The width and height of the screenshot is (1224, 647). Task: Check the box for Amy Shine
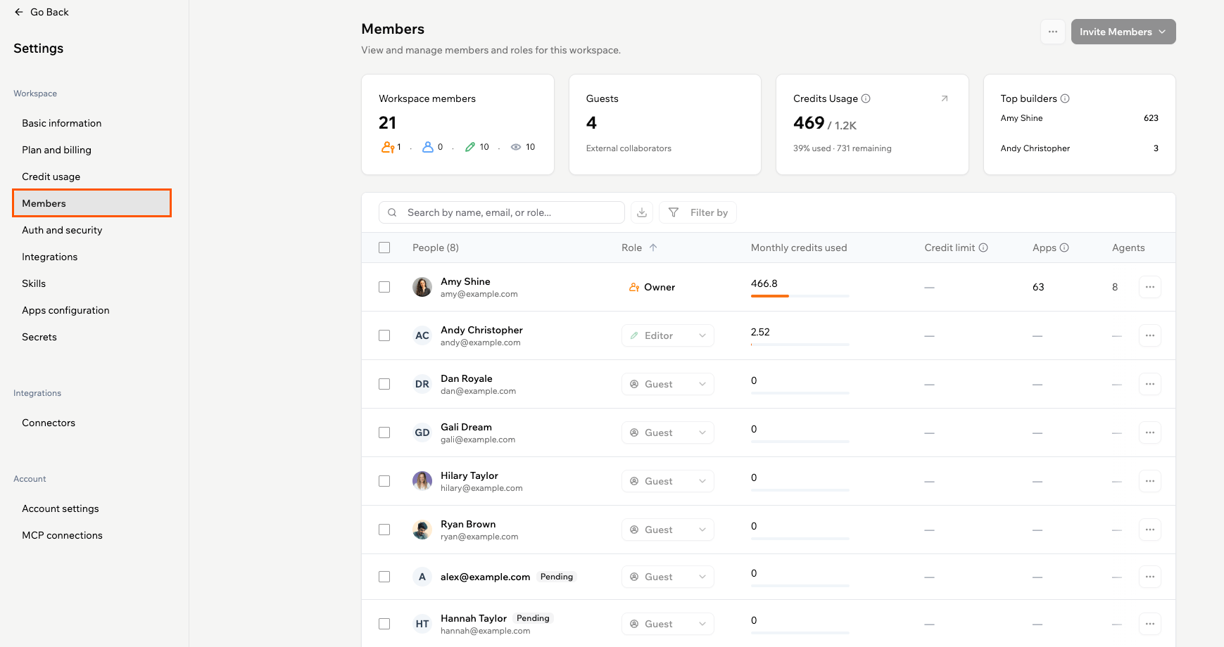pyautogui.click(x=384, y=287)
